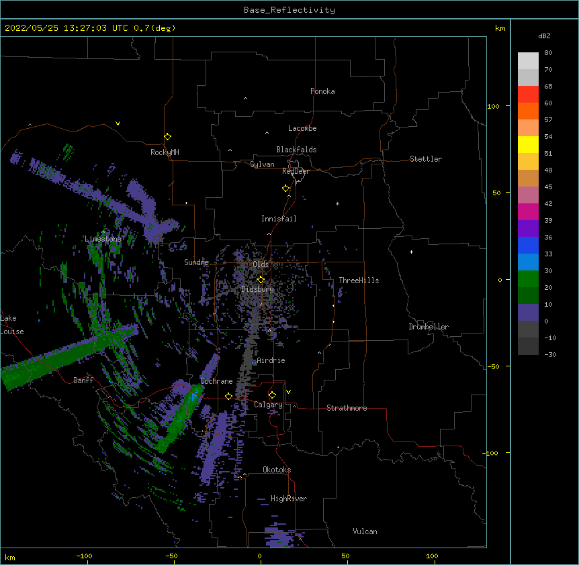Click the Strathmore town label
Image resolution: width=579 pixels, height=565 pixels.
347,408
